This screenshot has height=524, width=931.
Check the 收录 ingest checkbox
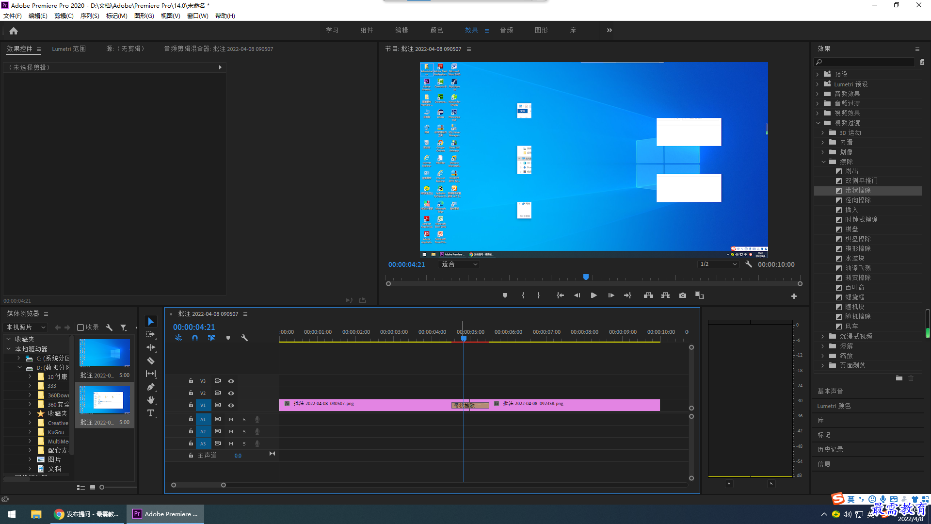pyautogui.click(x=81, y=327)
